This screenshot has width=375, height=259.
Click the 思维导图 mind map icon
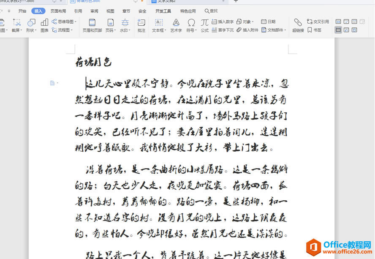[54, 22]
